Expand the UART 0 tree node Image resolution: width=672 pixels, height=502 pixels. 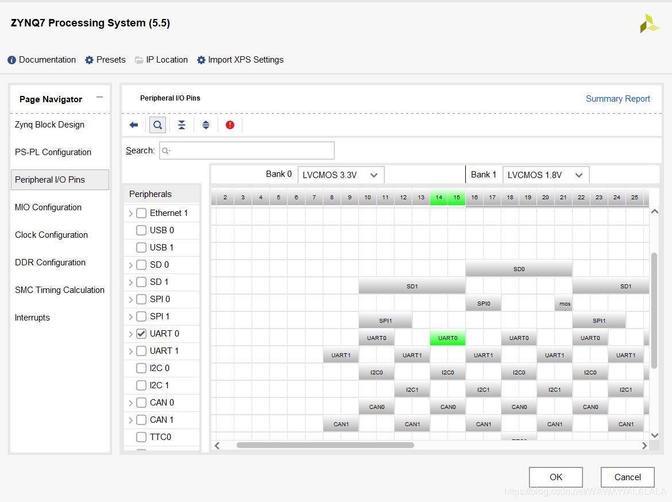click(x=131, y=334)
